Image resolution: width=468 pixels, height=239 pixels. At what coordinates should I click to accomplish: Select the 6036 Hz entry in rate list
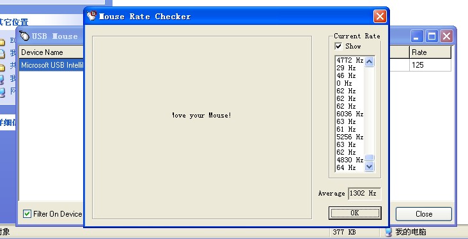tap(350, 114)
